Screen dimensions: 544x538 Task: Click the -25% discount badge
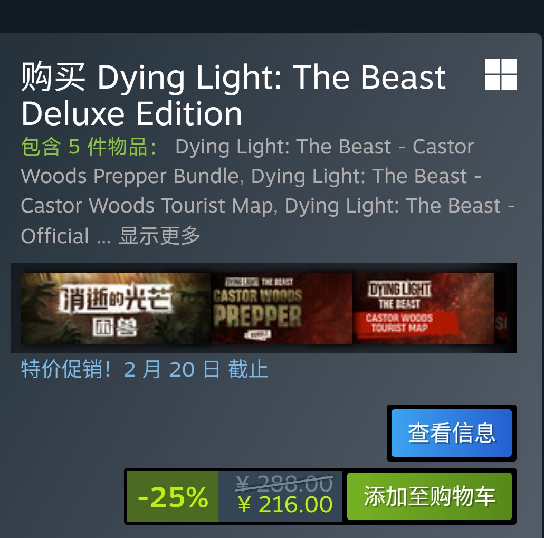tap(173, 496)
